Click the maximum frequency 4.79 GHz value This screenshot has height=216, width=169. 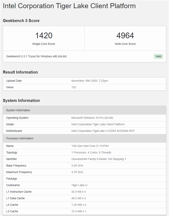click(77, 172)
